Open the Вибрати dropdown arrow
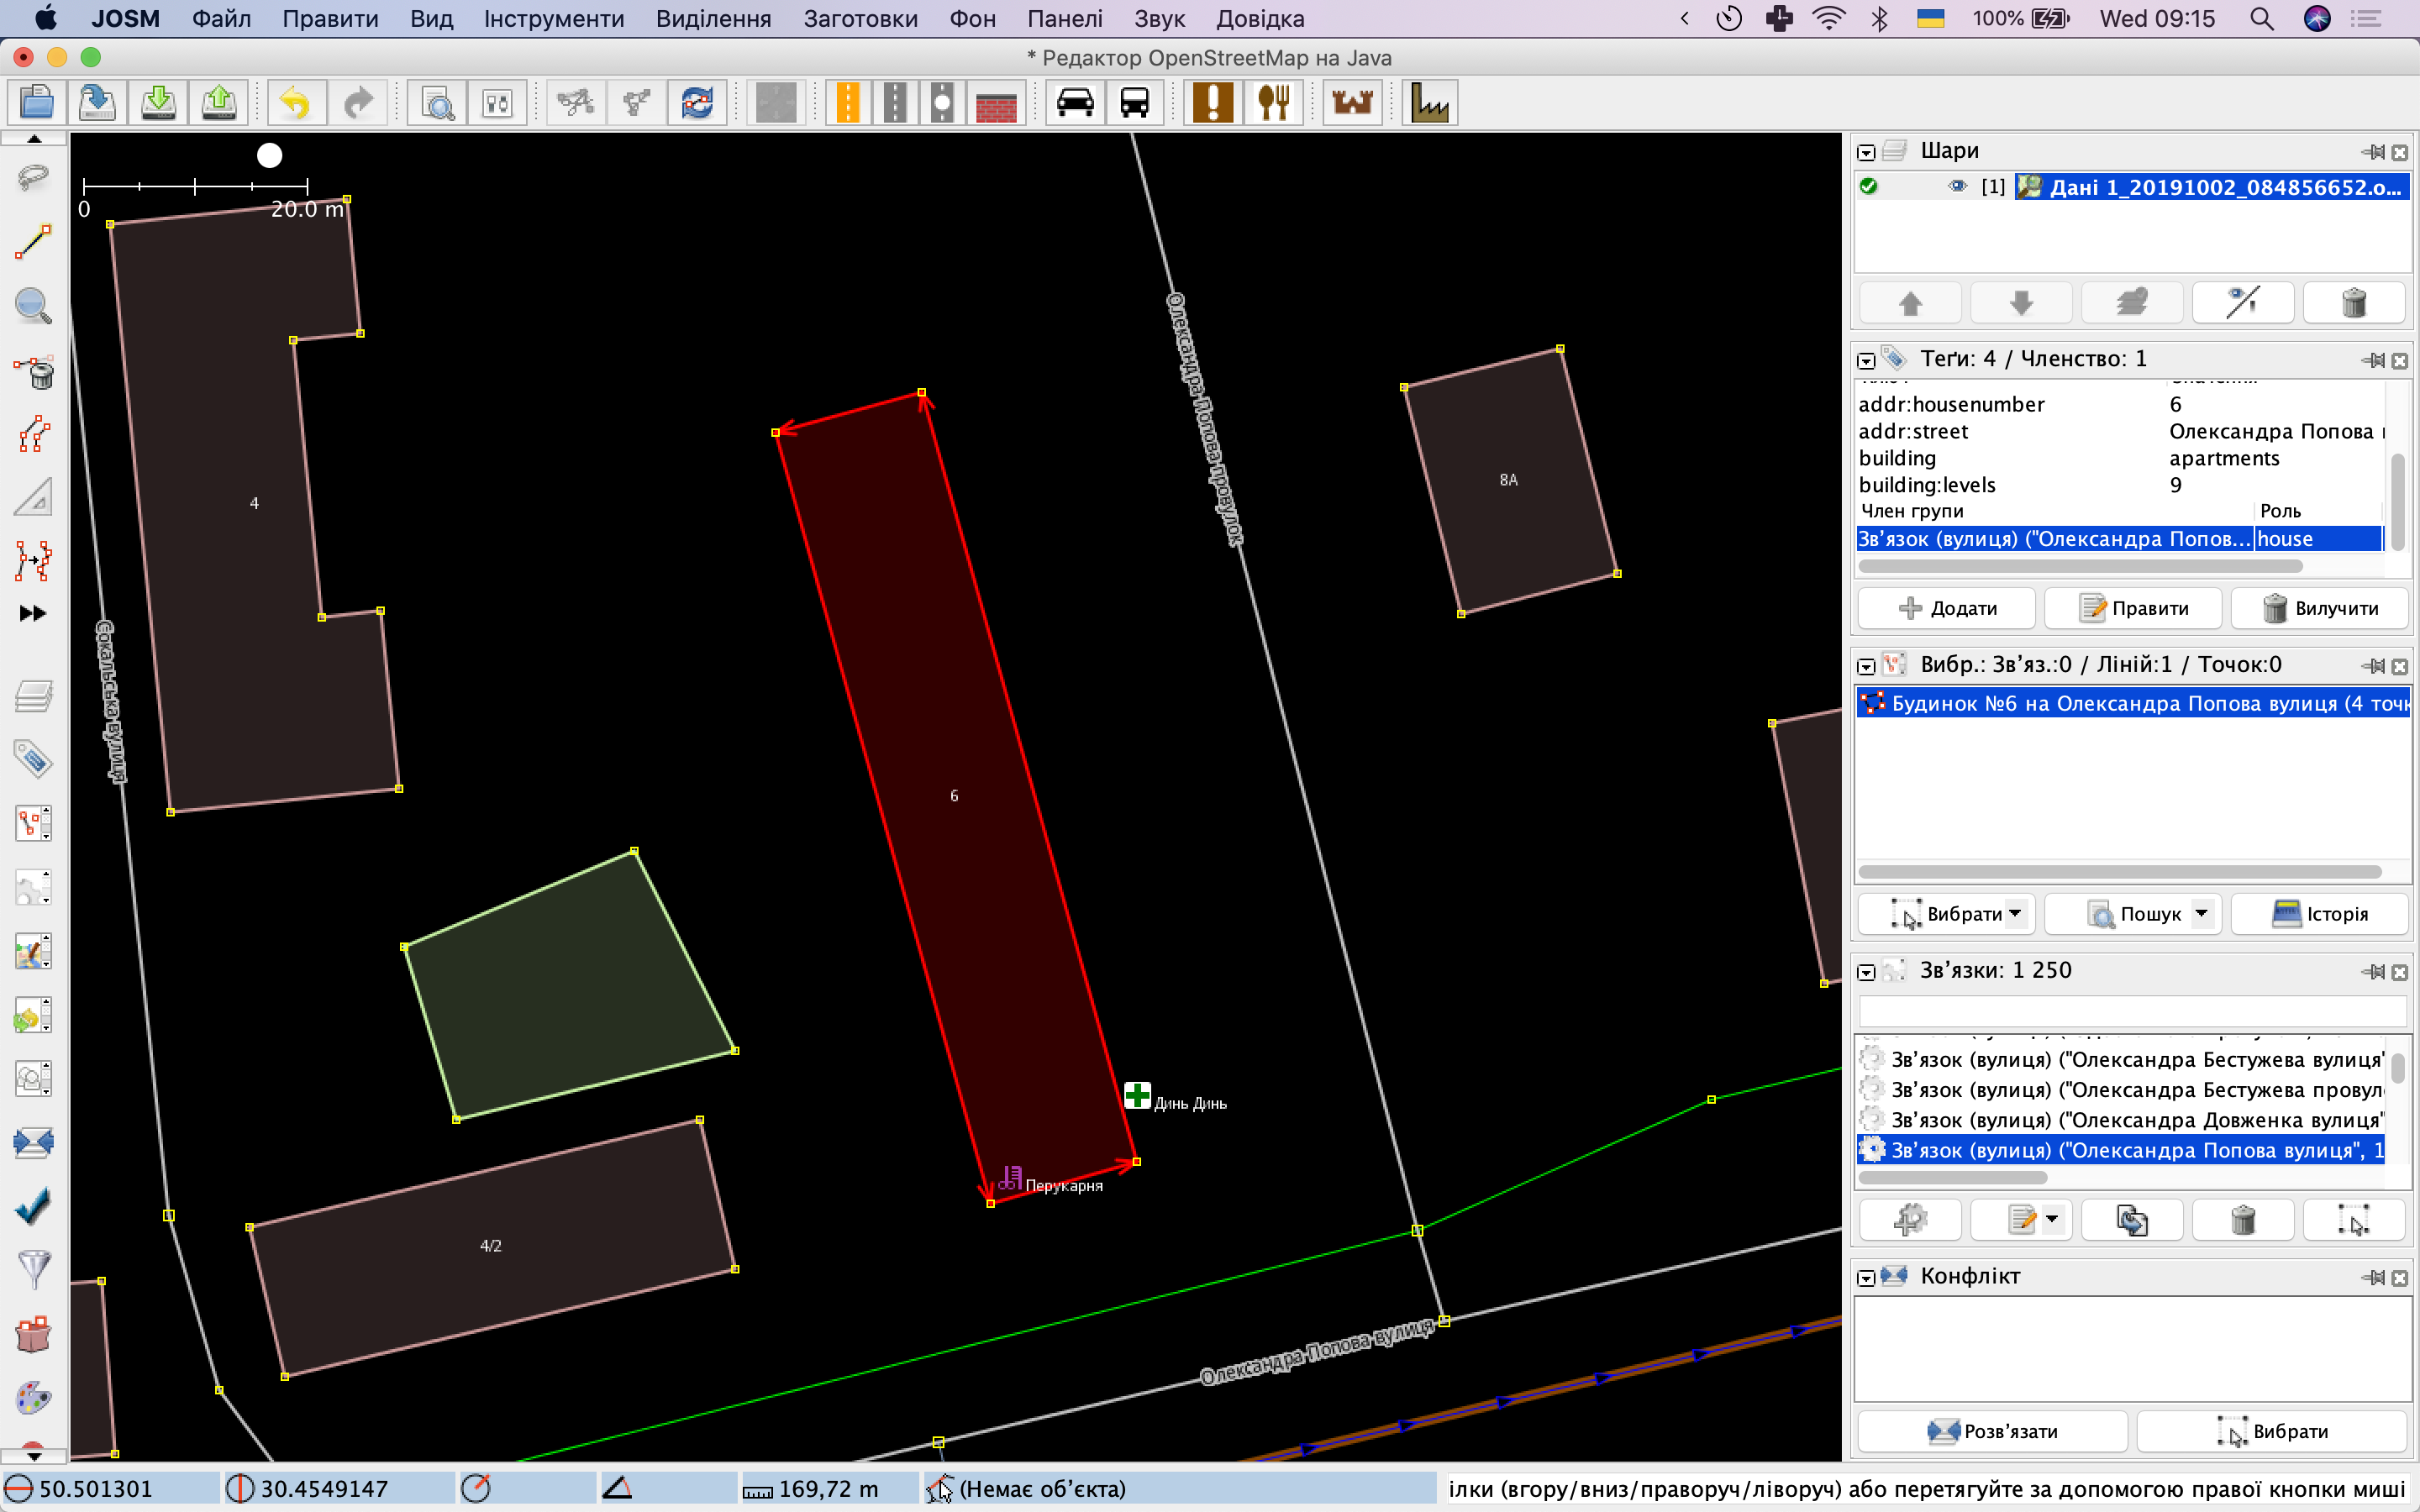The width and height of the screenshot is (2420, 1512). [x=2015, y=913]
